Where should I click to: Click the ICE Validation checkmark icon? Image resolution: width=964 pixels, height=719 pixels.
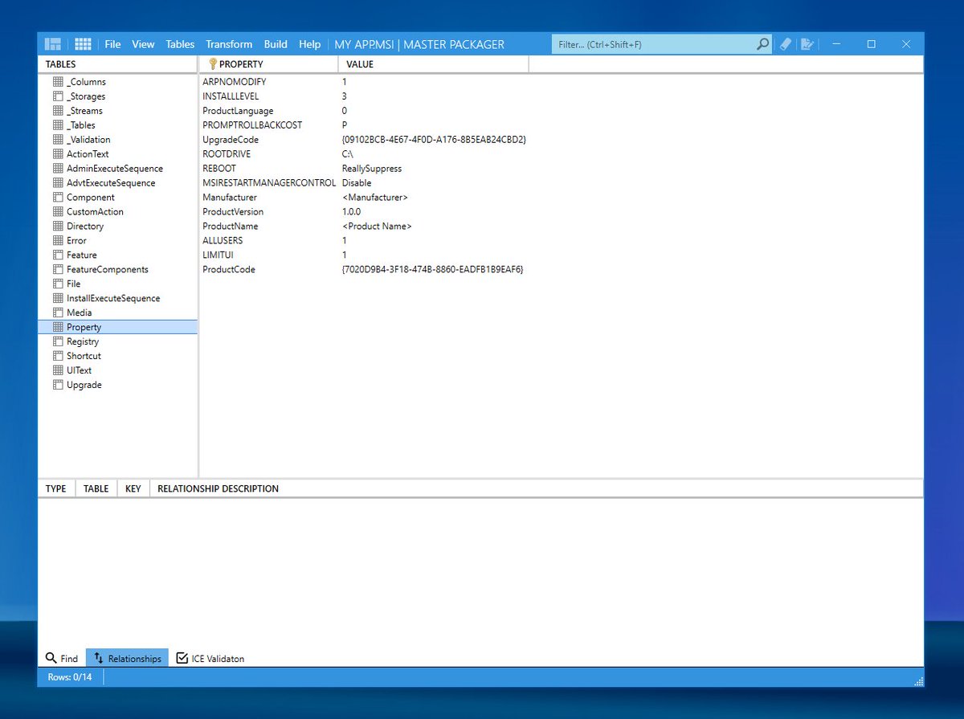[182, 657]
